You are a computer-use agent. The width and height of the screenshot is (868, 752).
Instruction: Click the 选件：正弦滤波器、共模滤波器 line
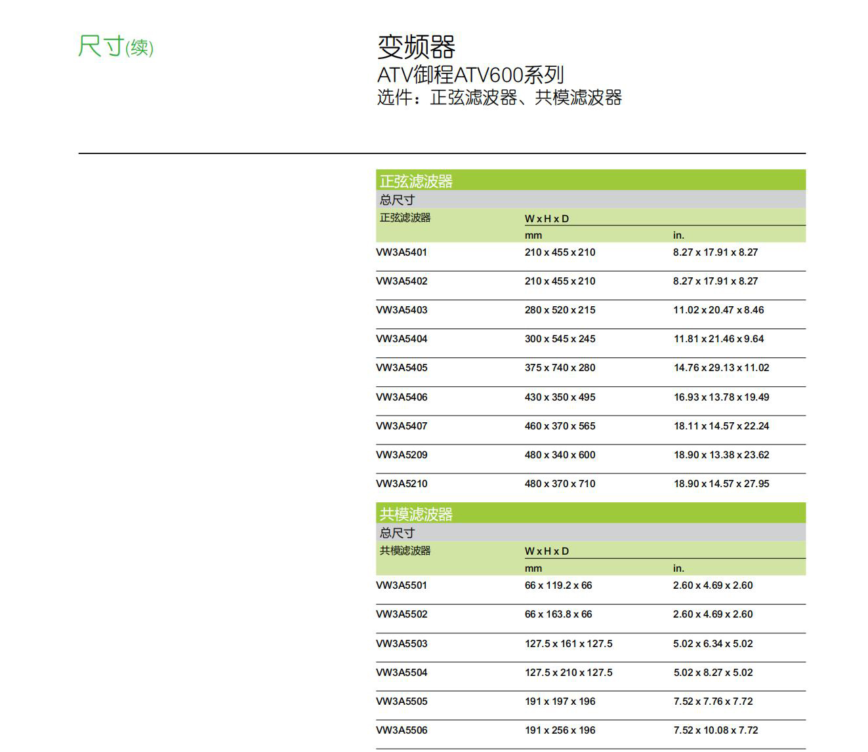point(499,98)
